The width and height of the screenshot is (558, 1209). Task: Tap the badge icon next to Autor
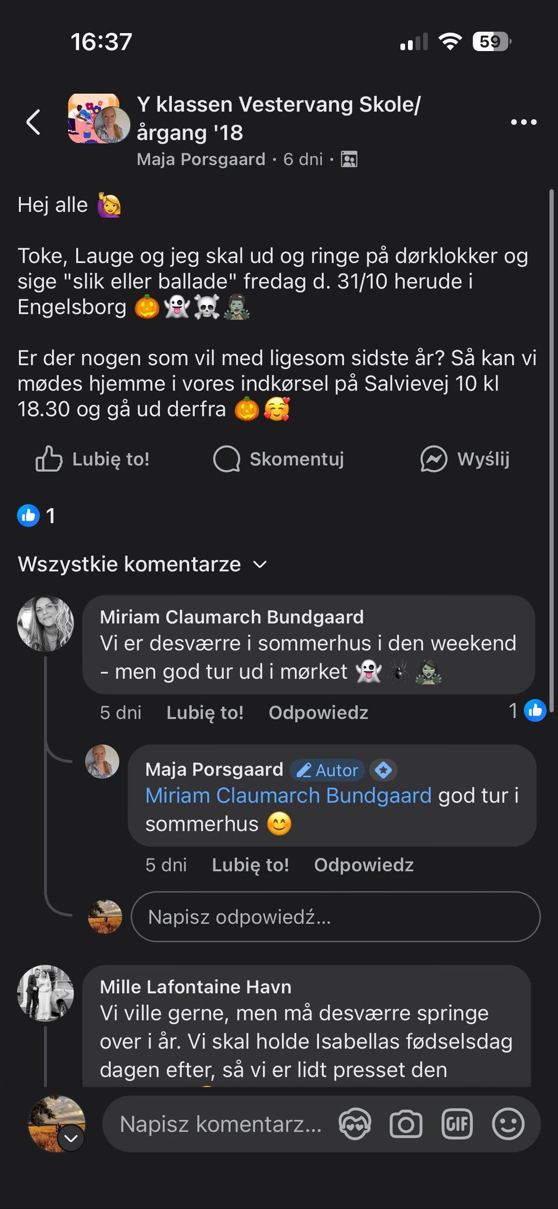pyautogui.click(x=383, y=770)
